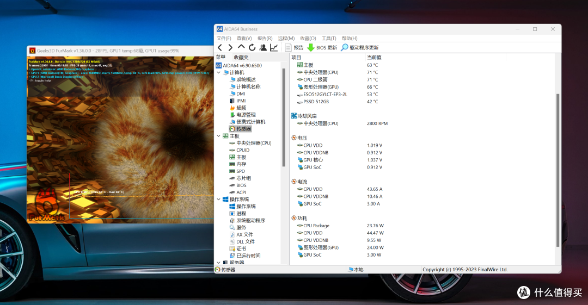Select CPUID in the tree
Viewport: 588px width, 305px height.
click(x=239, y=150)
